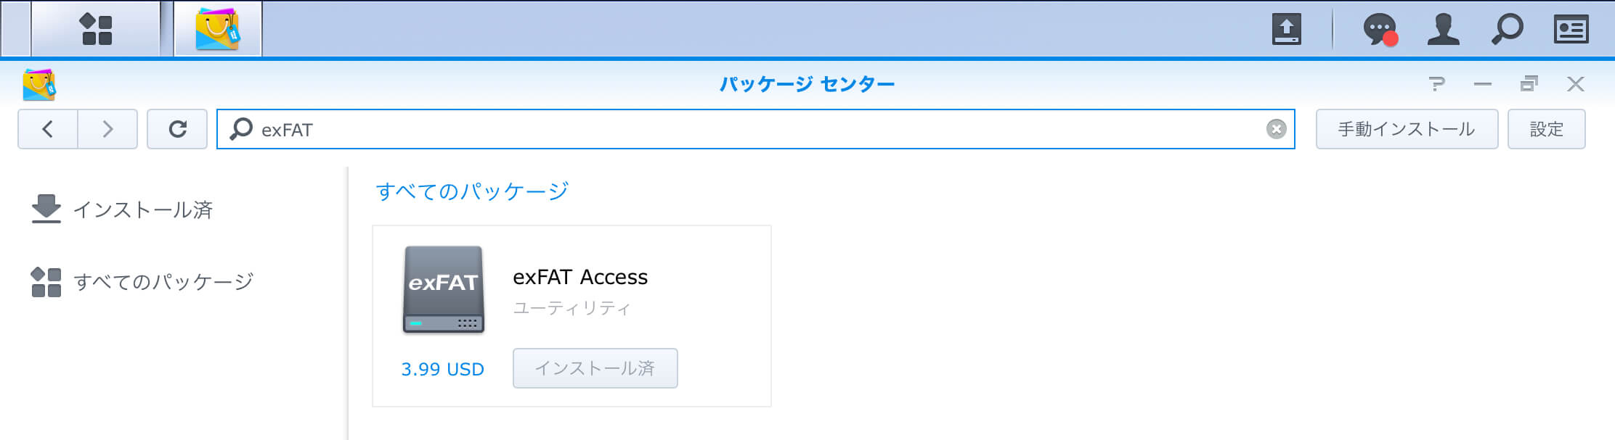The image size is (1615, 440).
Task: Click the Package Center window logo icon
Action: 39,85
